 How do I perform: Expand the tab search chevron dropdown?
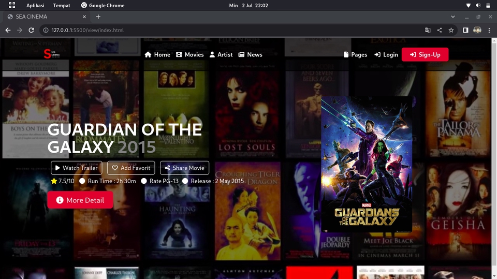coord(453,17)
